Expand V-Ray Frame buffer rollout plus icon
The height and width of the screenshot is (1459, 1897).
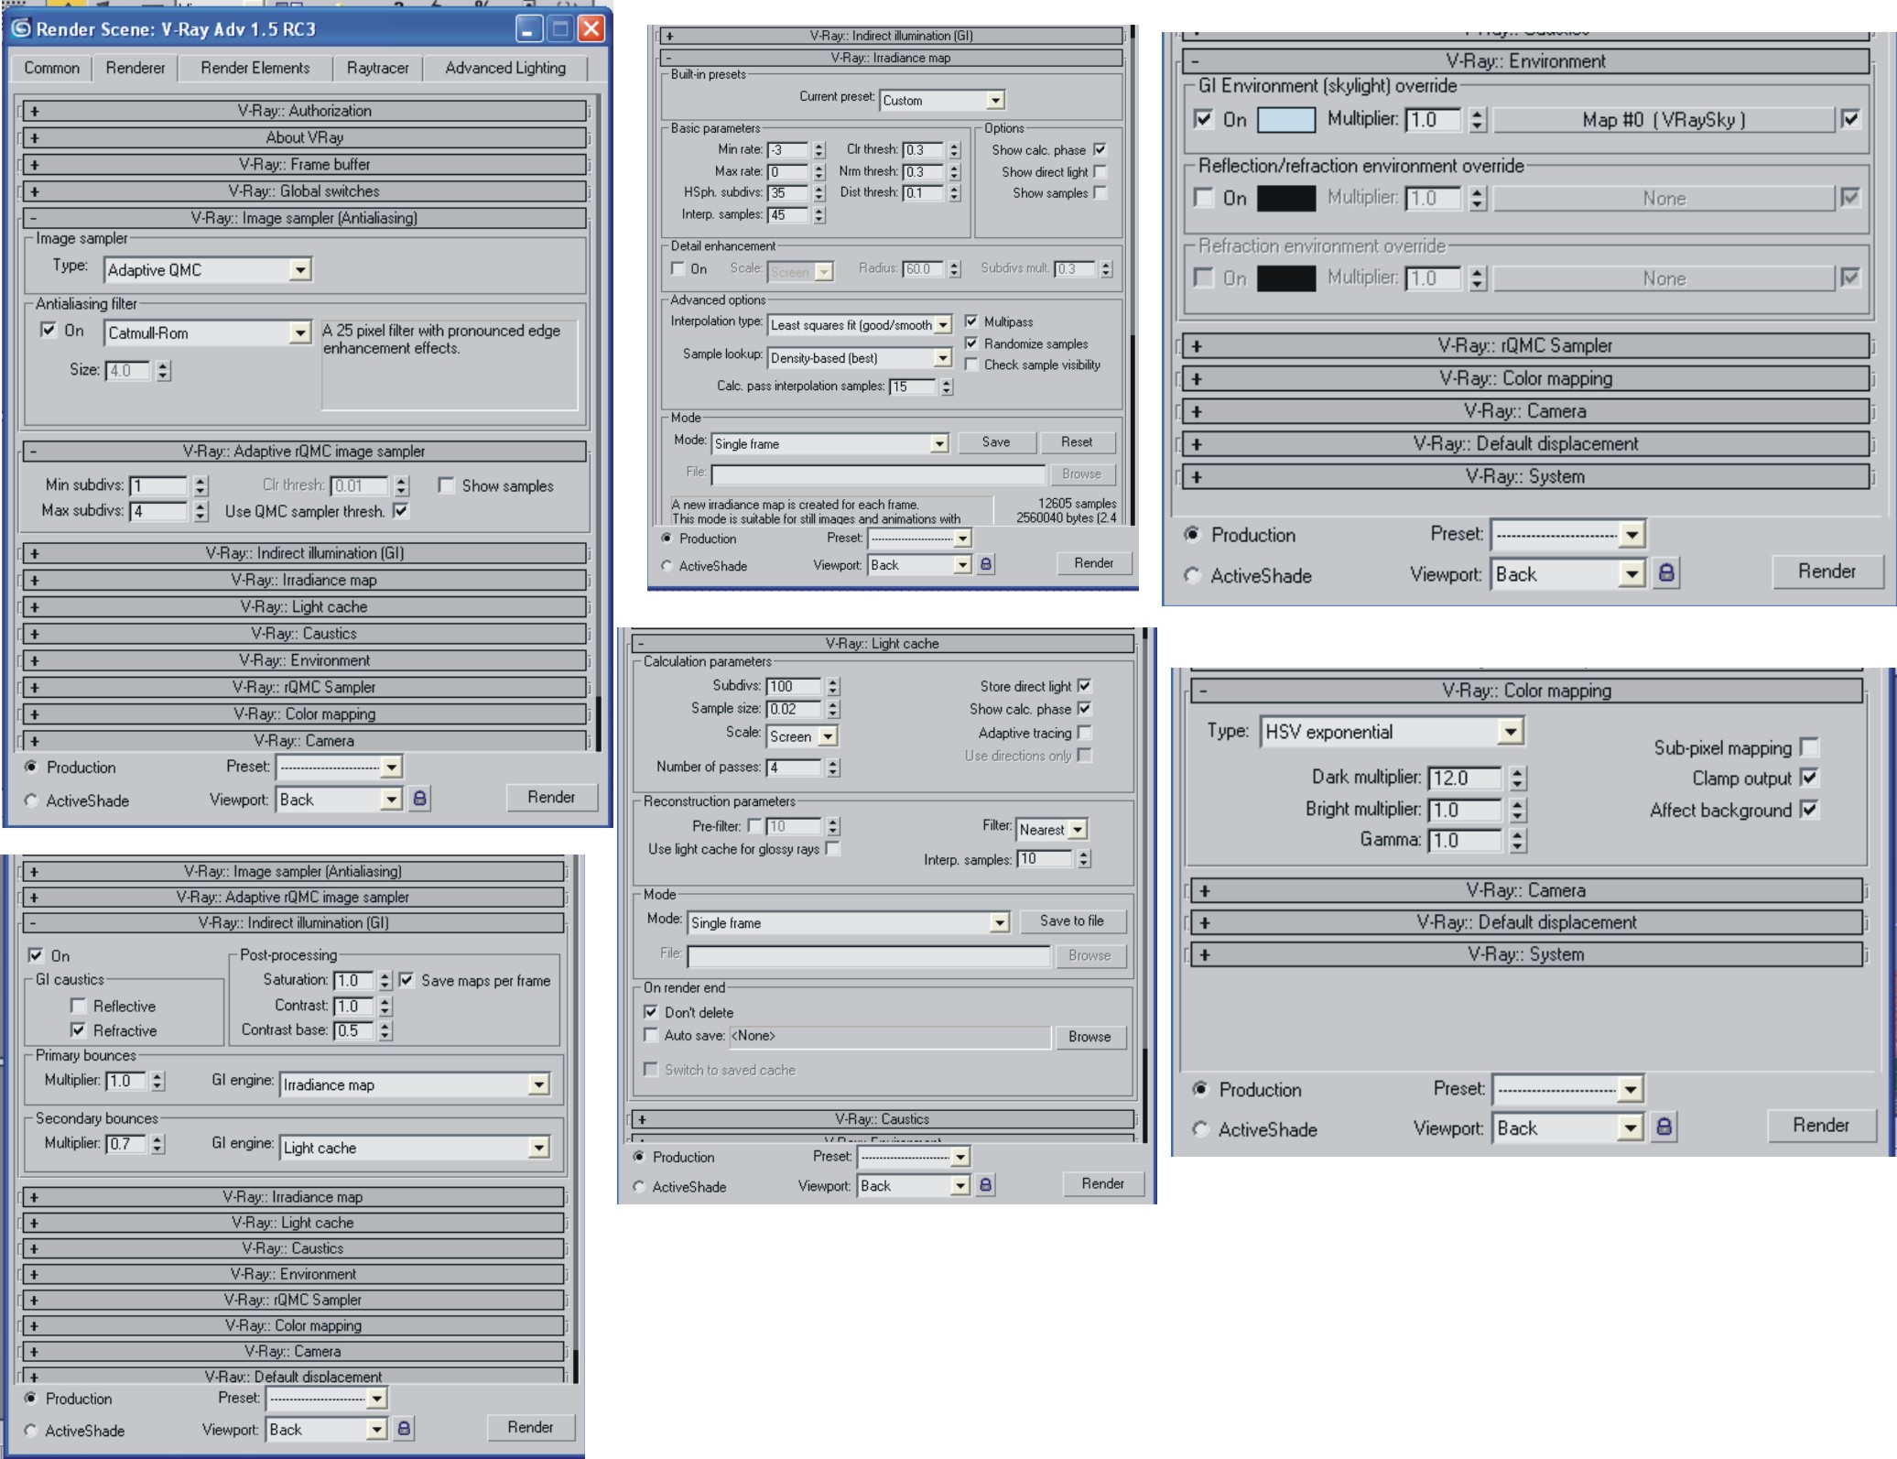(34, 165)
